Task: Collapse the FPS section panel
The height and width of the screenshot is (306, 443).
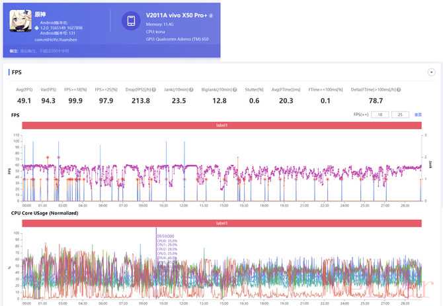Action: coord(431,72)
